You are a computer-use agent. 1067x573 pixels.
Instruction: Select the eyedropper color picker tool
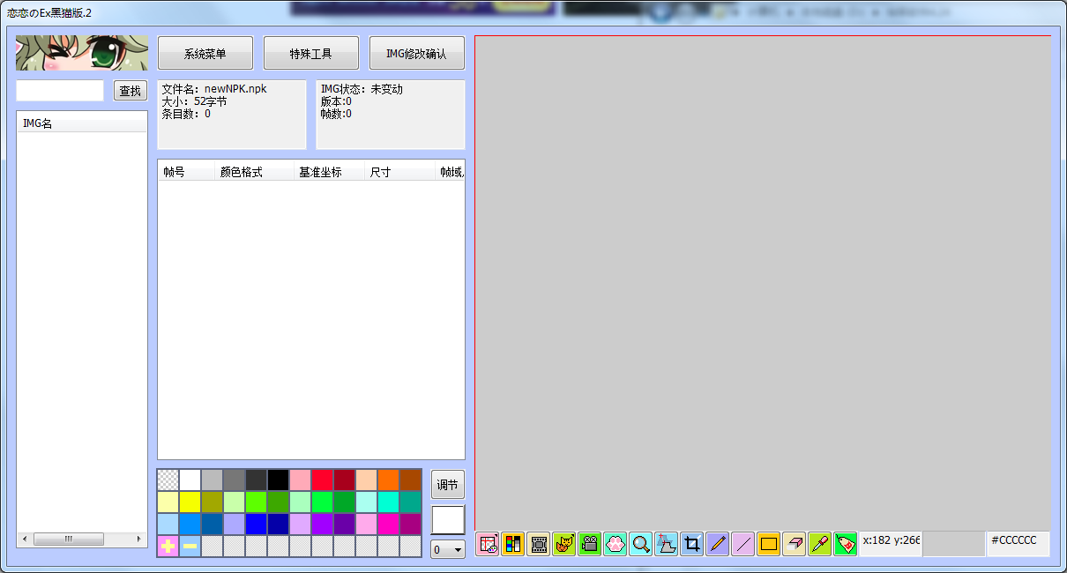click(x=820, y=544)
